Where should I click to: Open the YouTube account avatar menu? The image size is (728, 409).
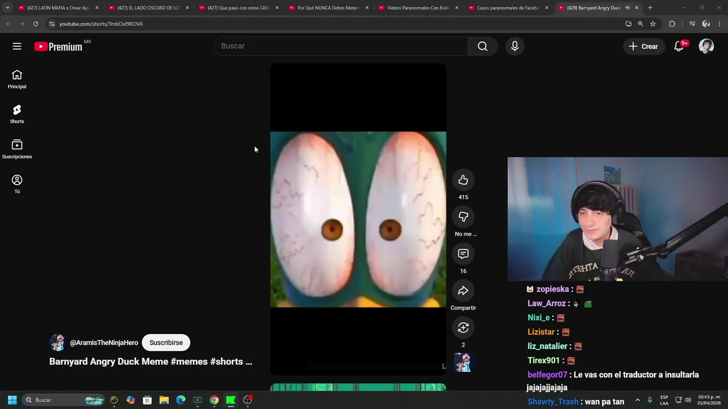(706, 47)
